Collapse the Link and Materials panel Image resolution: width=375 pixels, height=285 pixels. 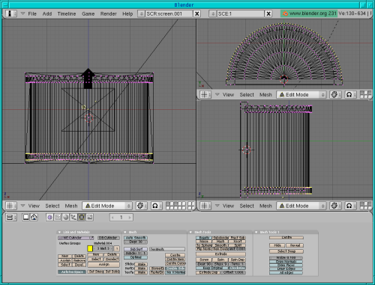tap(59, 232)
